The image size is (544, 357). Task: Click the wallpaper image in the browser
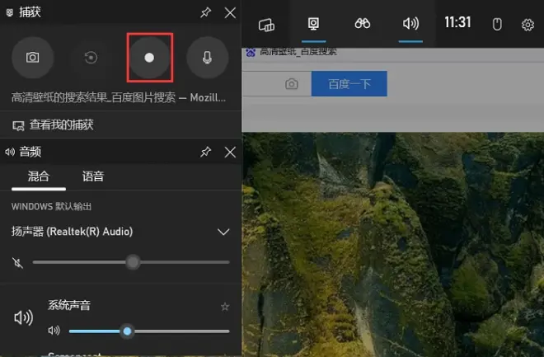point(392,245)
